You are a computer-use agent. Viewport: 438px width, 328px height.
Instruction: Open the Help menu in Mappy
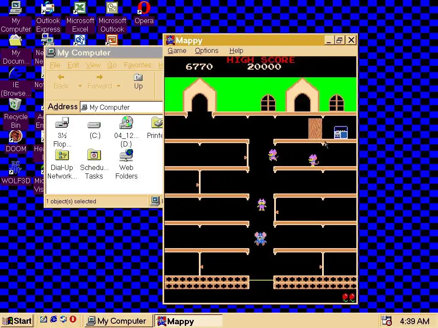(236, 51)
